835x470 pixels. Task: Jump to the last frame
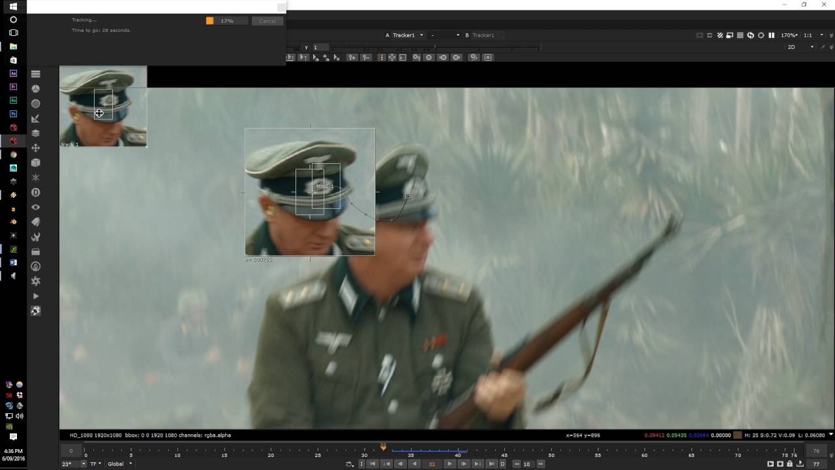[491, 463]
